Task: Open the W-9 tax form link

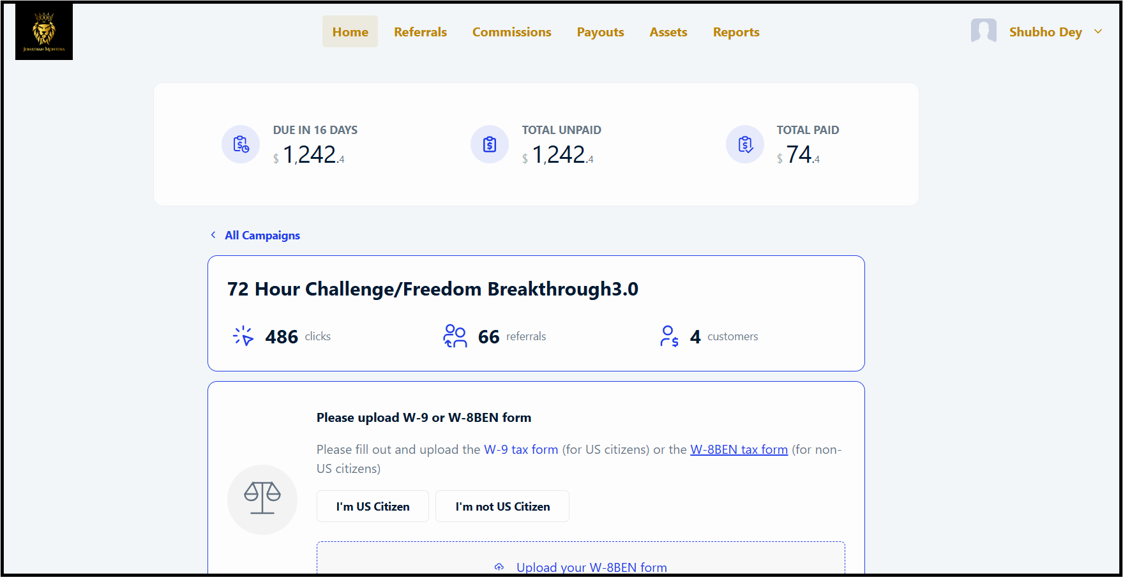Action: (x=521, y=449)
